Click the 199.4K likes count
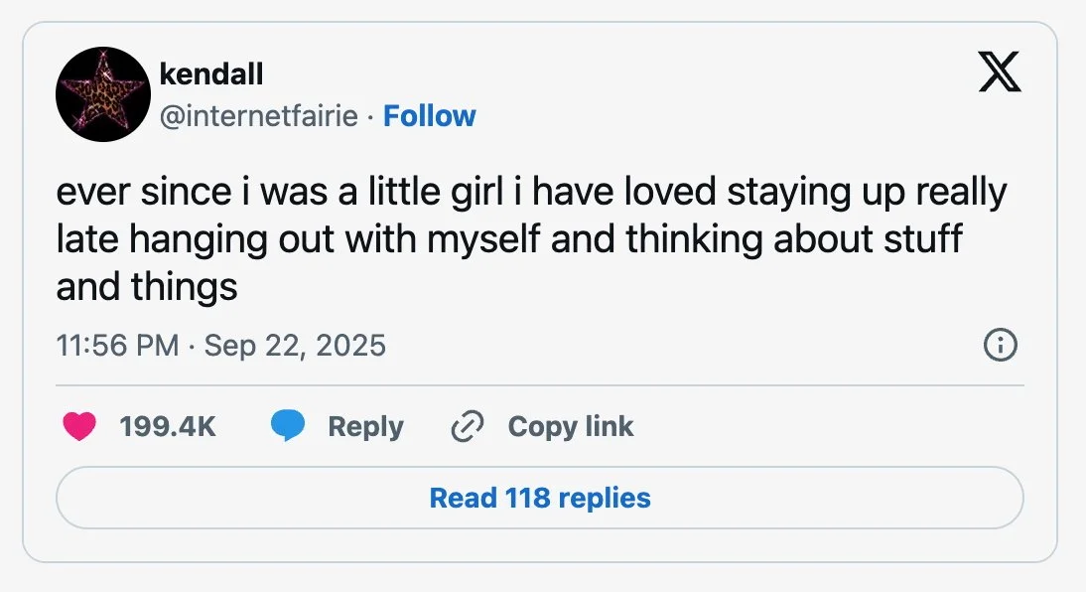1086x592 pixels. pyautogui.click(x=167, y=426)
